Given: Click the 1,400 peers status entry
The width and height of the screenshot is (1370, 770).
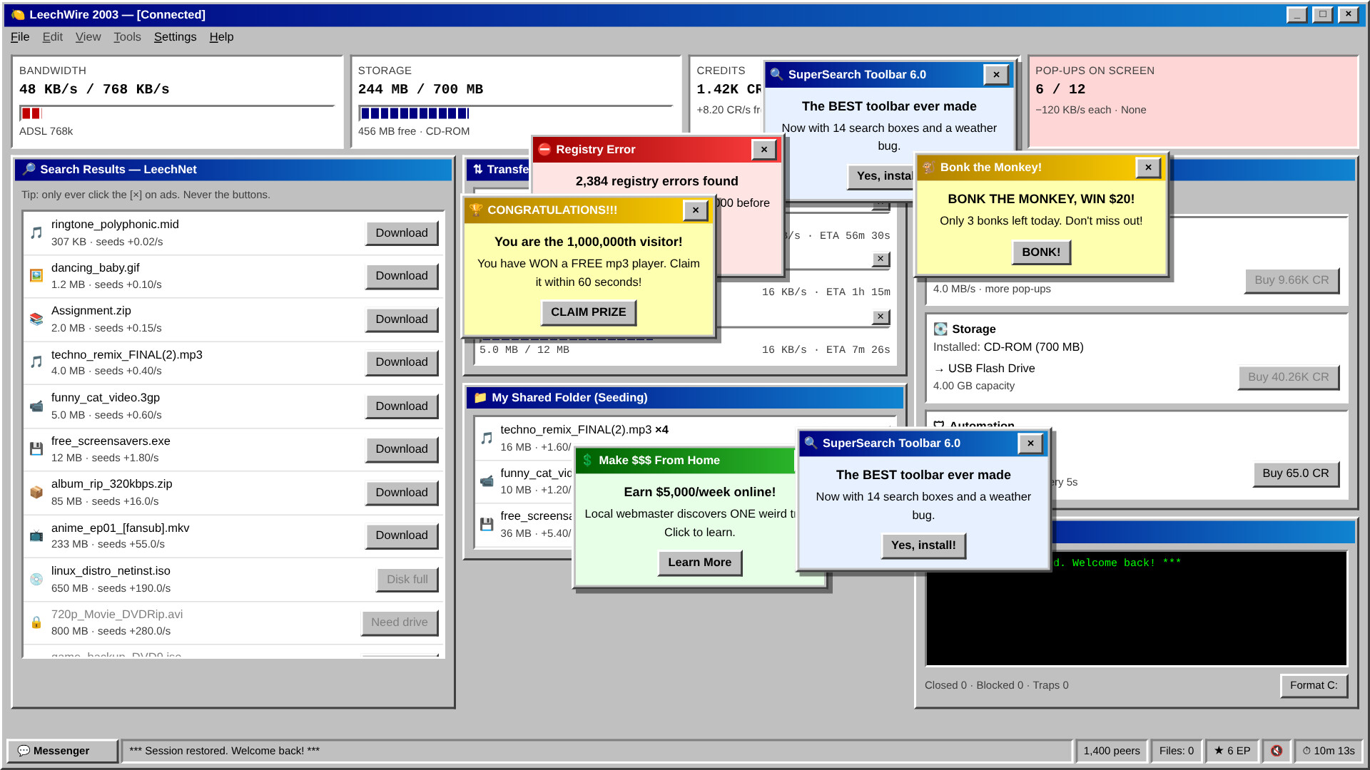Looking at the screenshot, I should click(x=1111, y=751).
